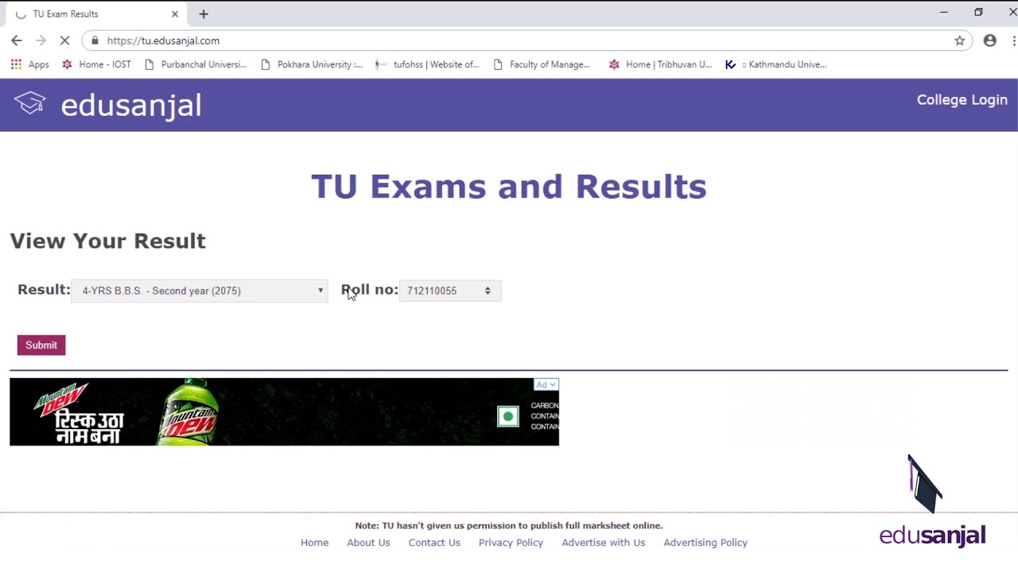Open the About Us footer link
The image size is (1018, 572).
(368, 543)
